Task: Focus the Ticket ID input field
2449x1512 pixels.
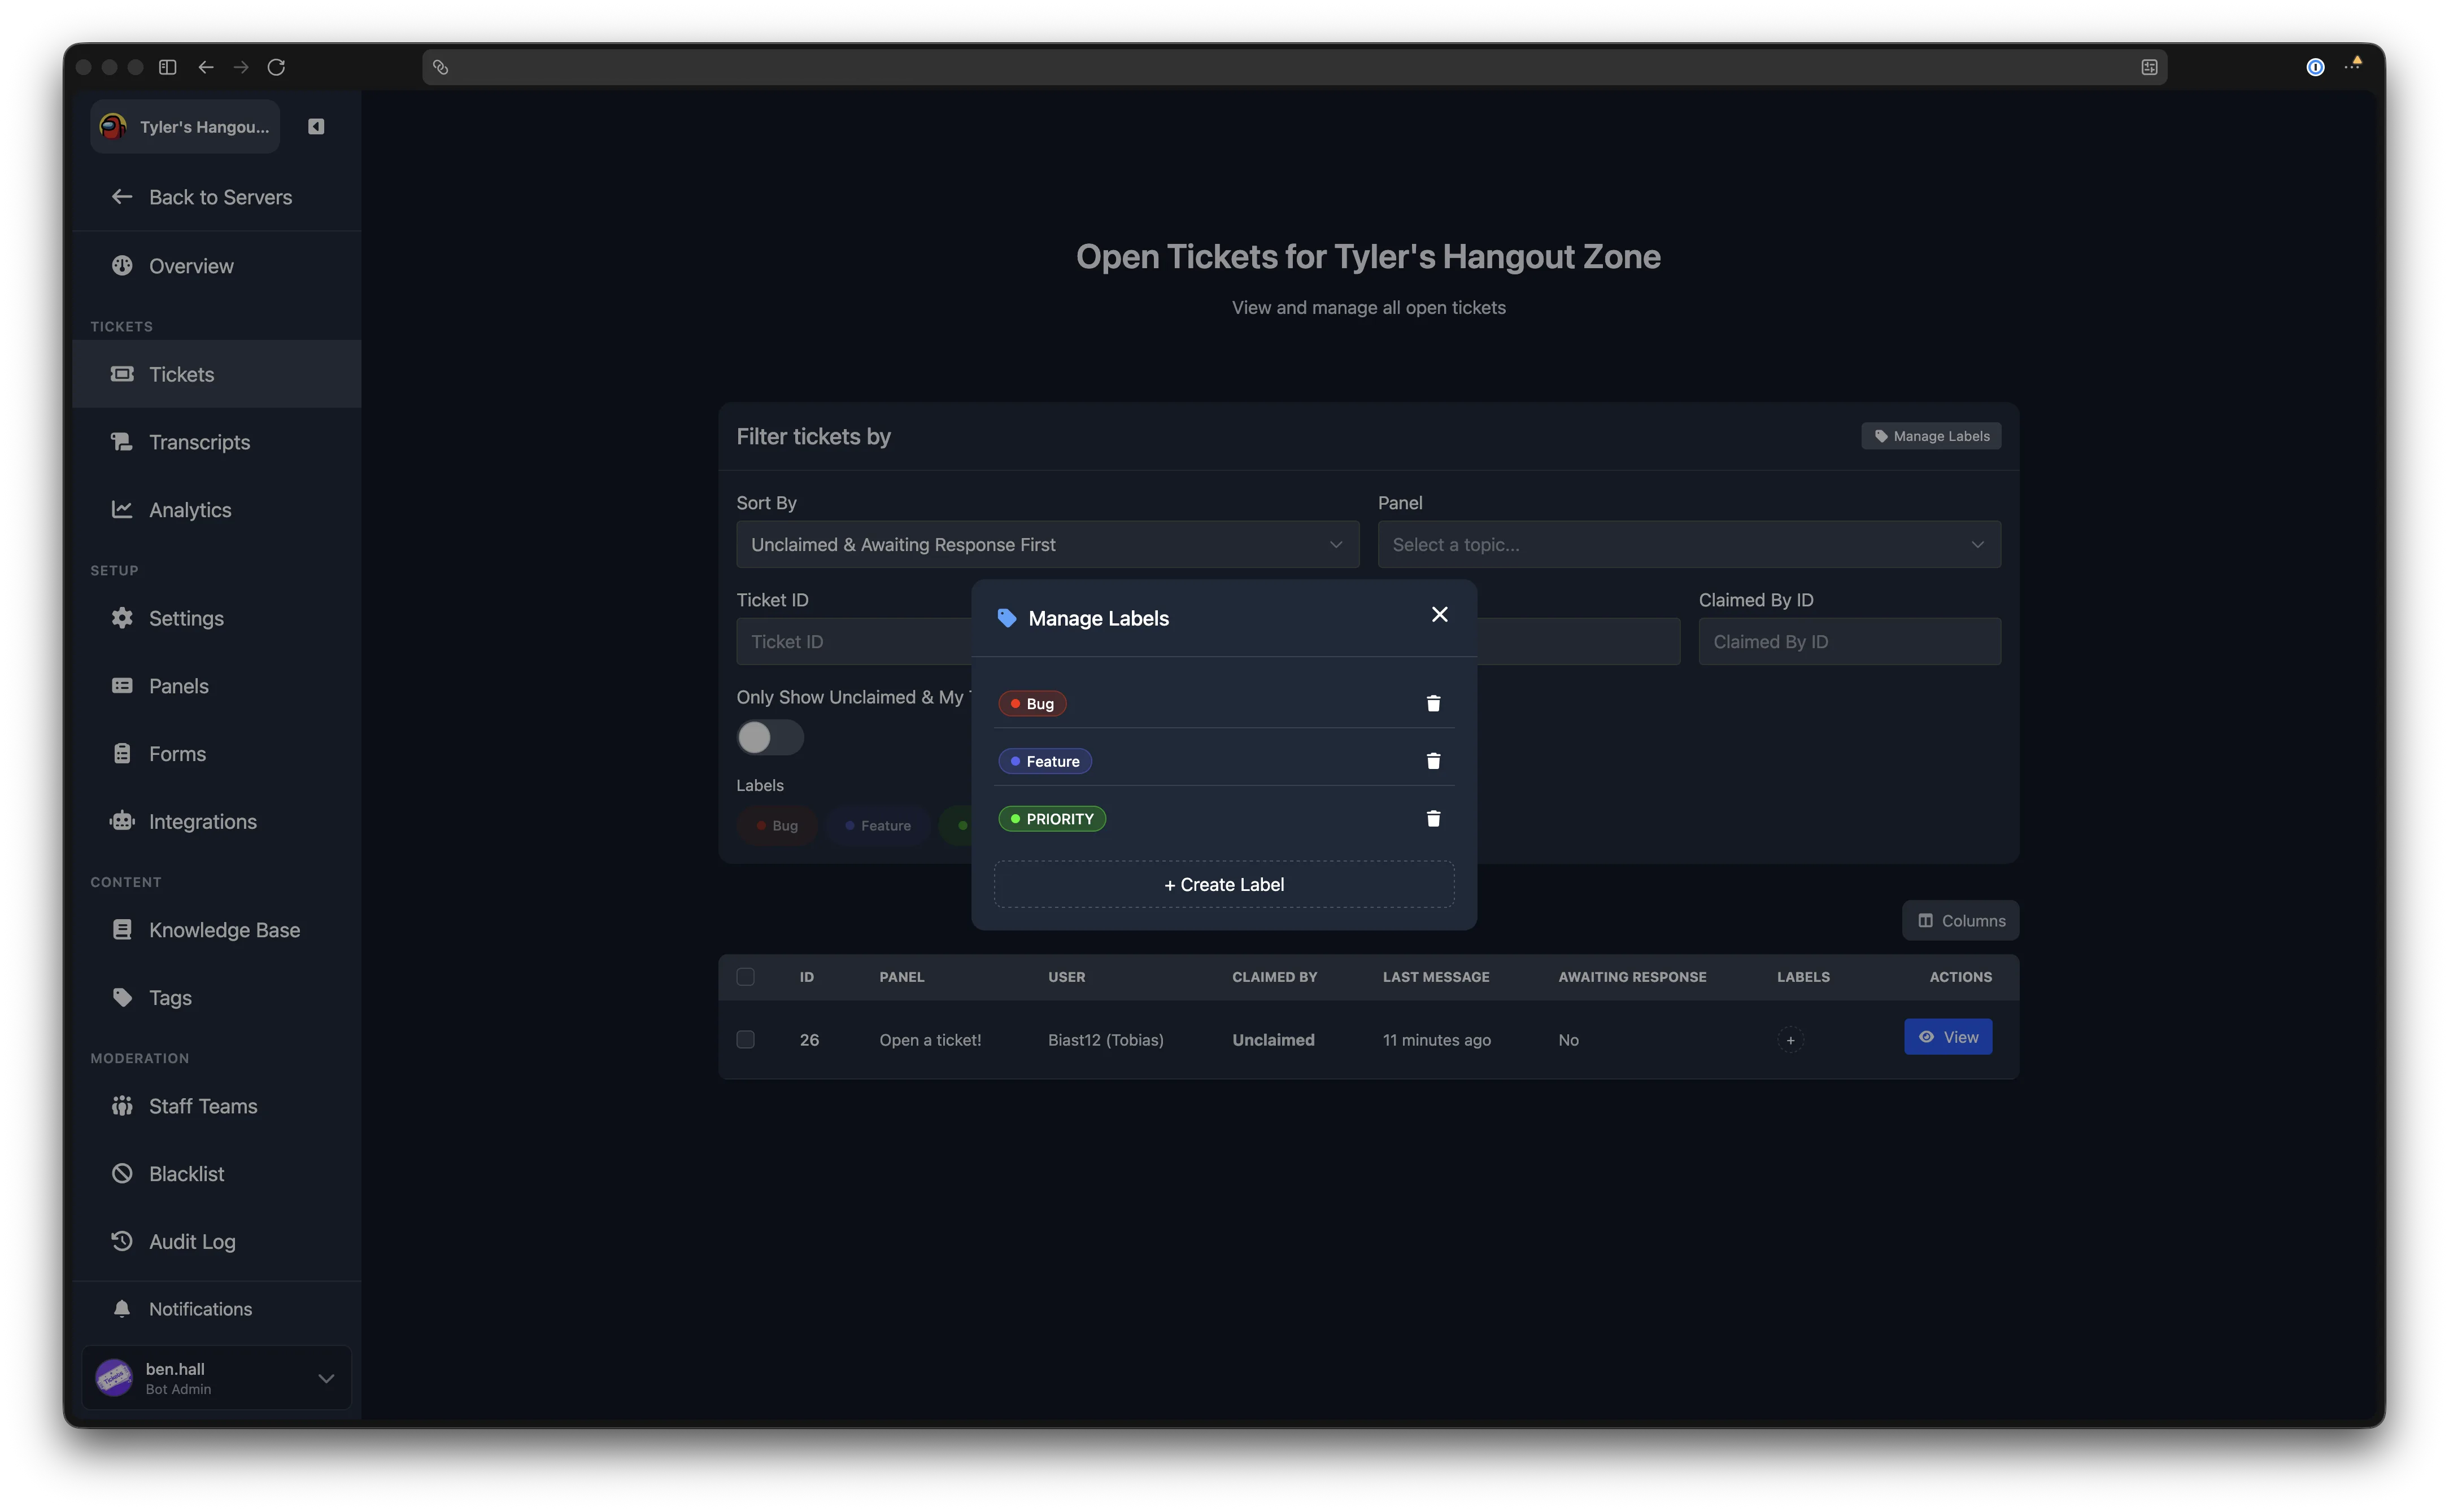Action: [855, 641]
